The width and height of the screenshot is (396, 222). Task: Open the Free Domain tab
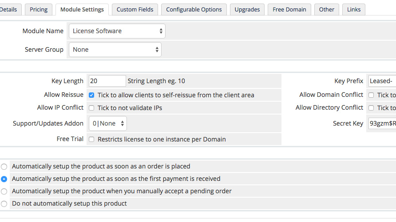289,9
